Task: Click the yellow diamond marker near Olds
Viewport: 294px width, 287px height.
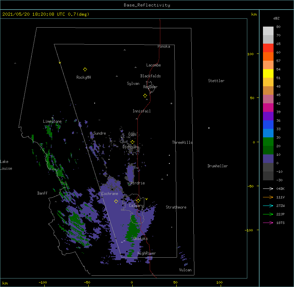Action: (133, 142)
